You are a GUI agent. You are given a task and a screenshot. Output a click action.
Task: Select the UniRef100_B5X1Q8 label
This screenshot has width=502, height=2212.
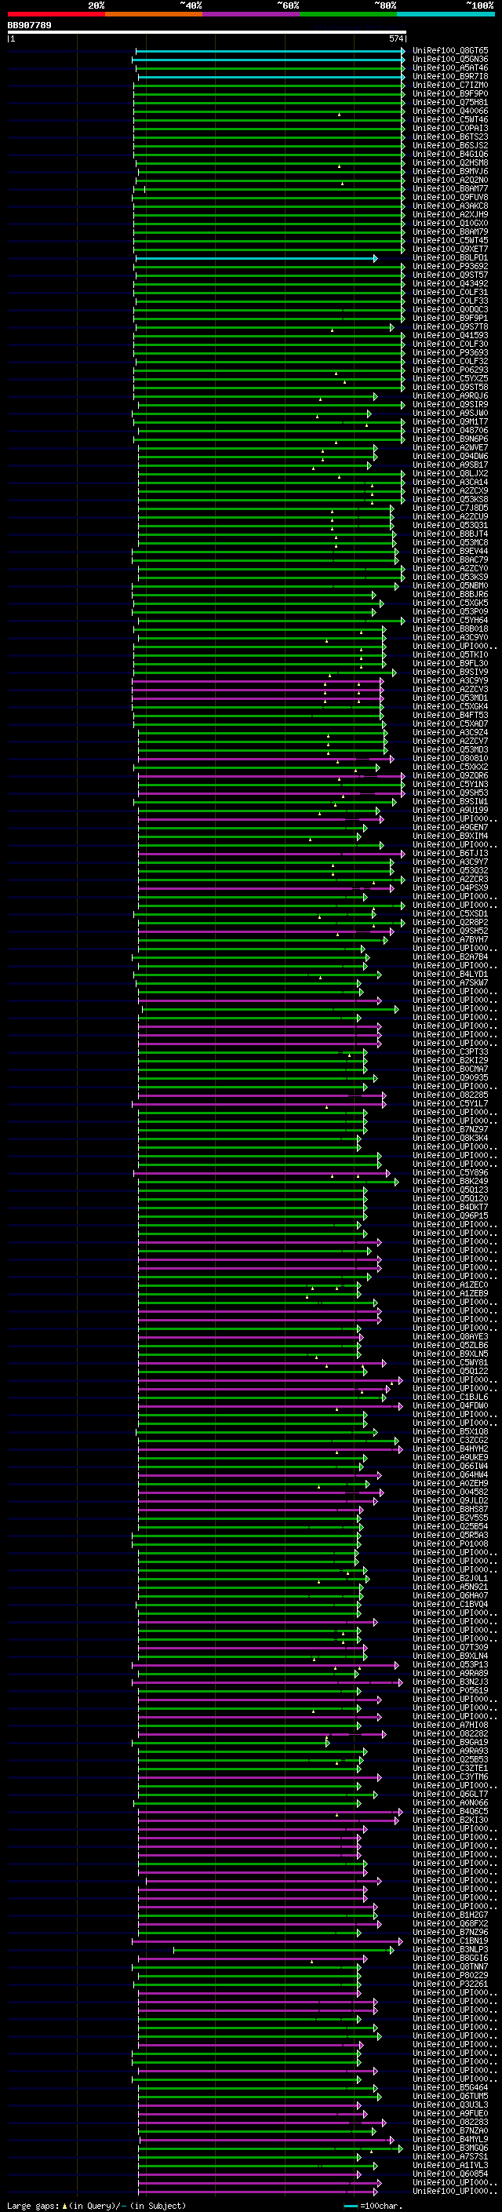[x=450, y=1431]
